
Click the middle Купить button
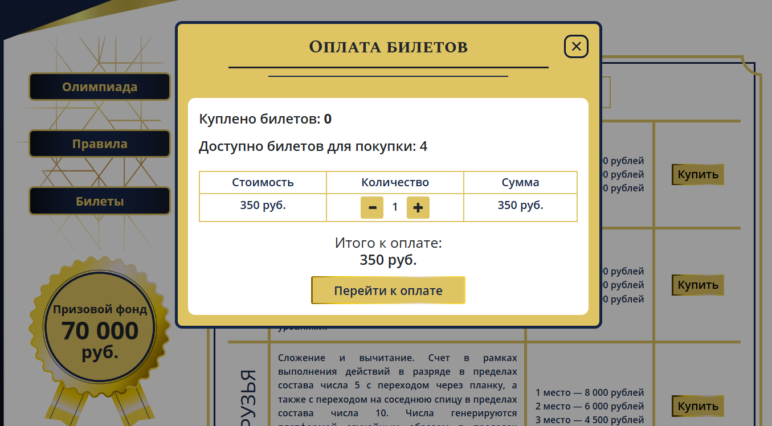pyautogui.click(x=697, y=285)
